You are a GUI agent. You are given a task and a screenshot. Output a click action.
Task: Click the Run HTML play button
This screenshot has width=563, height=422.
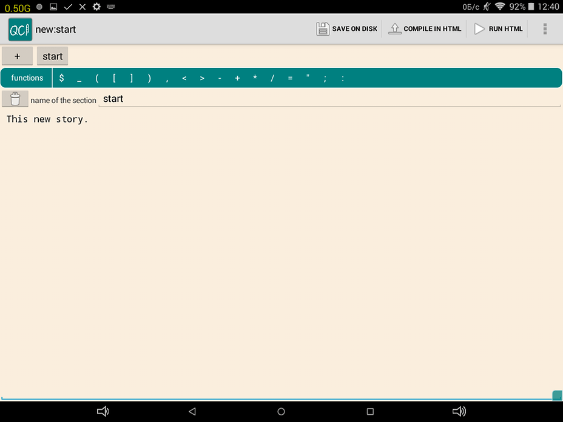498,28
